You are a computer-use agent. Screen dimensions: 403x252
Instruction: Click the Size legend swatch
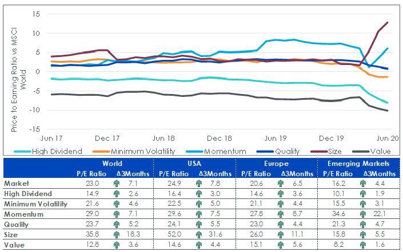pos(319,152)
